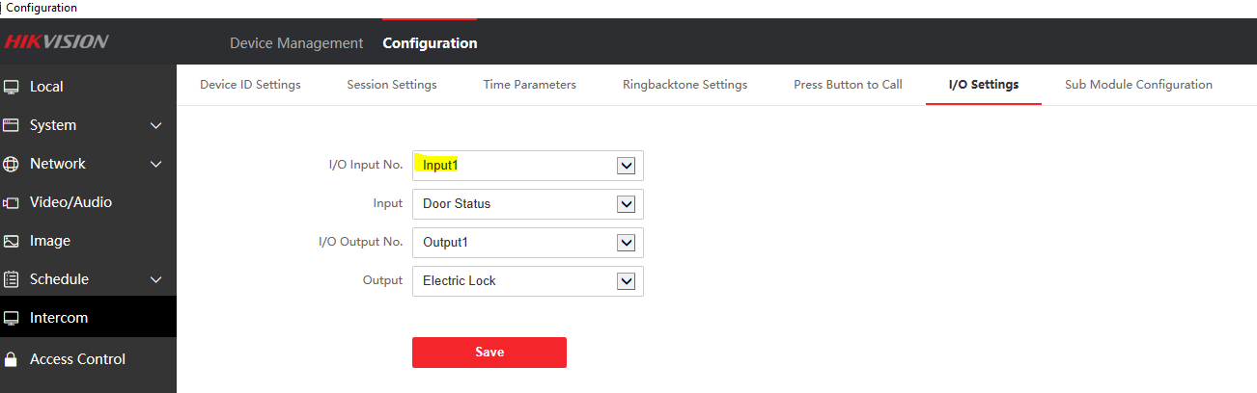
Task: Click the Schedule clipboard icon
Action: pos(12,279)
